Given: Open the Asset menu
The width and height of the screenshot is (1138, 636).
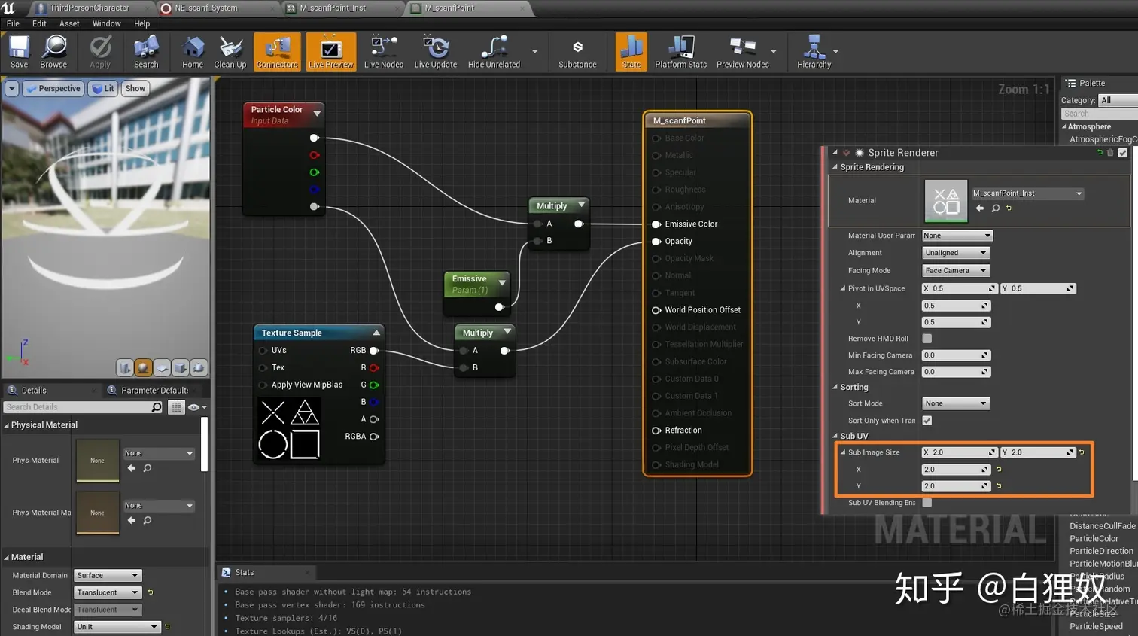Looking at the screenshot, I should [x=69, y=23].
